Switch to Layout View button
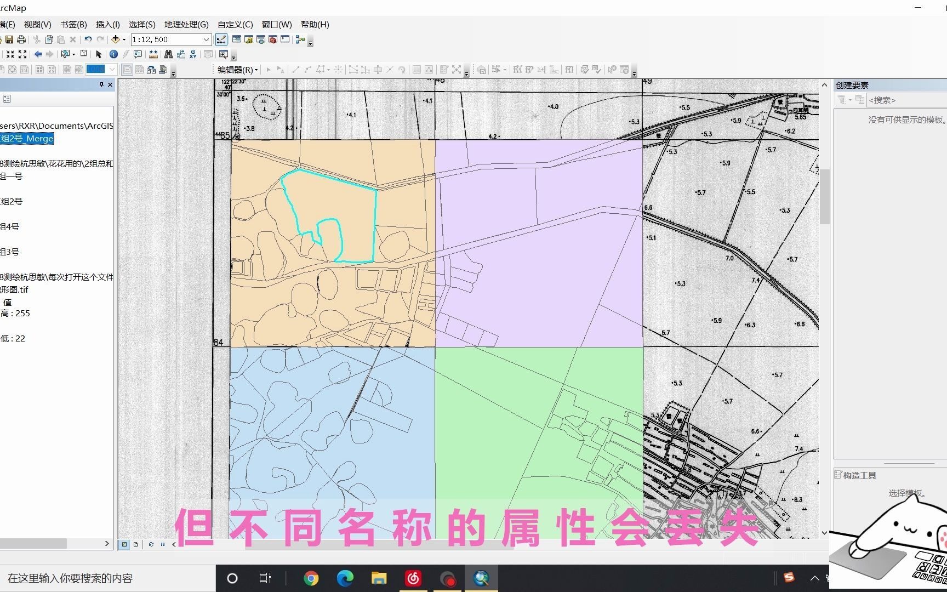947x592 pixels. pyautogui.click(x=135, y=544)
